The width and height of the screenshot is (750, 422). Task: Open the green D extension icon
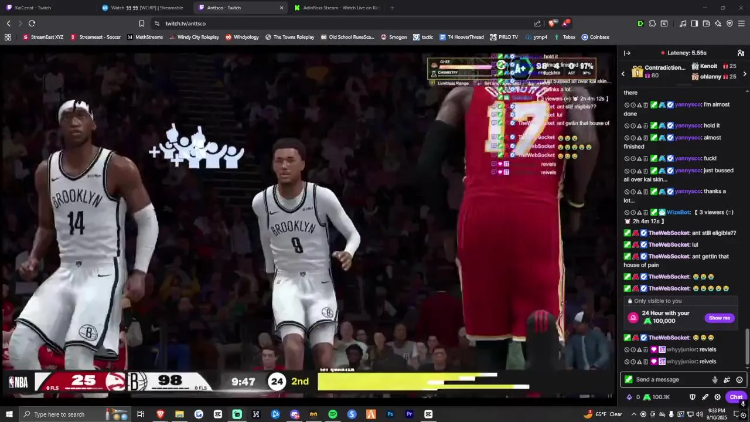(640, 23)
